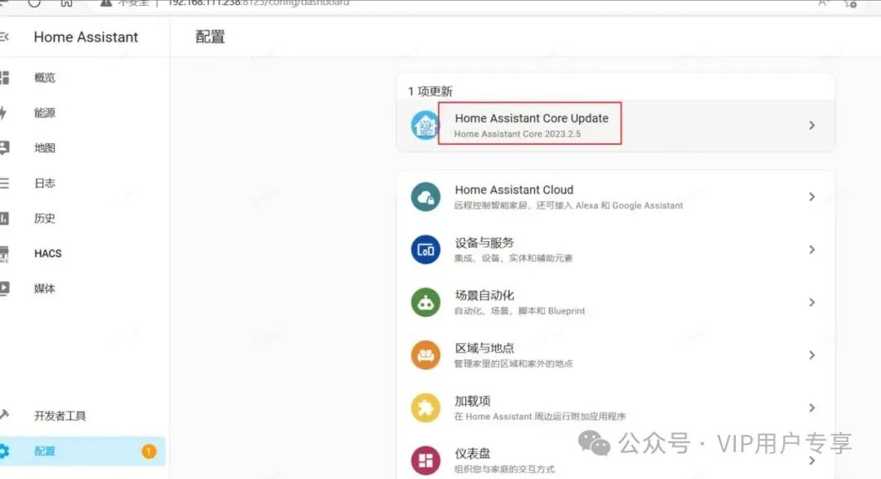Click the Home Assistant Core Update house icon
The image size is (881, 479).
(x=425, y=125)
